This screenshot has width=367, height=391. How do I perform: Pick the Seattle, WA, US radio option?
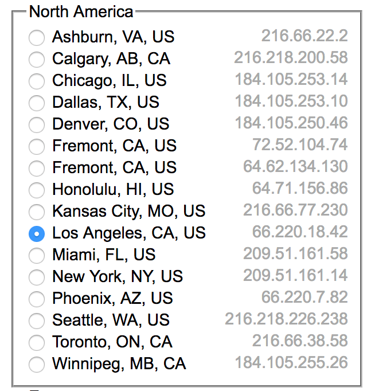point(37,321)
